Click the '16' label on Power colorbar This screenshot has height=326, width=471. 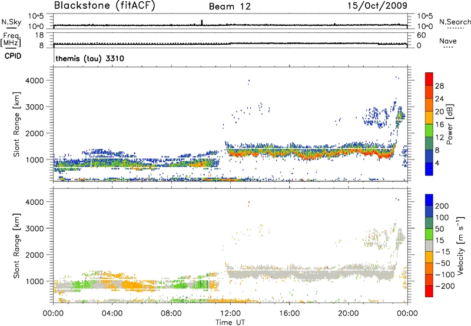pos(439,125)
